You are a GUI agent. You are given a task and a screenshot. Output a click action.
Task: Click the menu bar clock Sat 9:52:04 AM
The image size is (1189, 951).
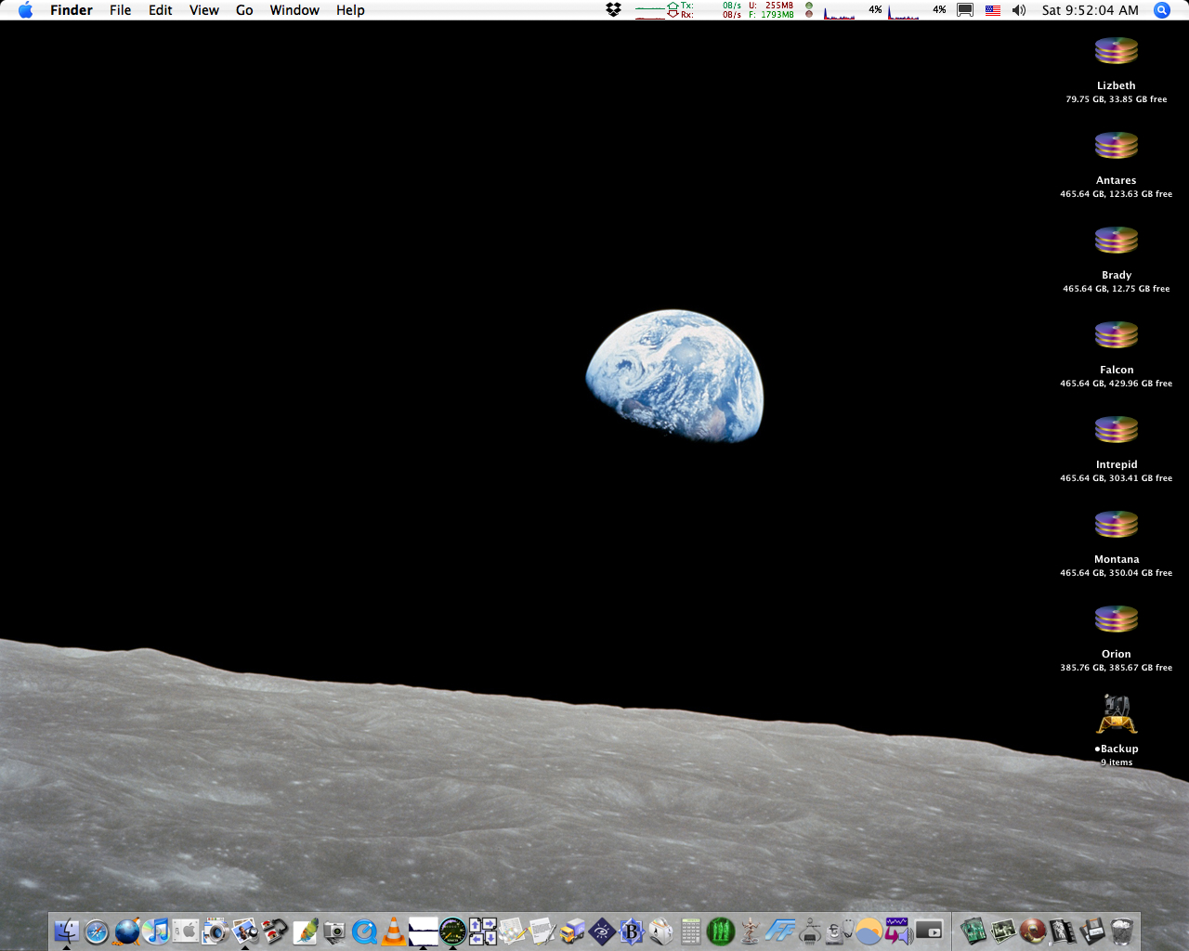(1090, 10)
